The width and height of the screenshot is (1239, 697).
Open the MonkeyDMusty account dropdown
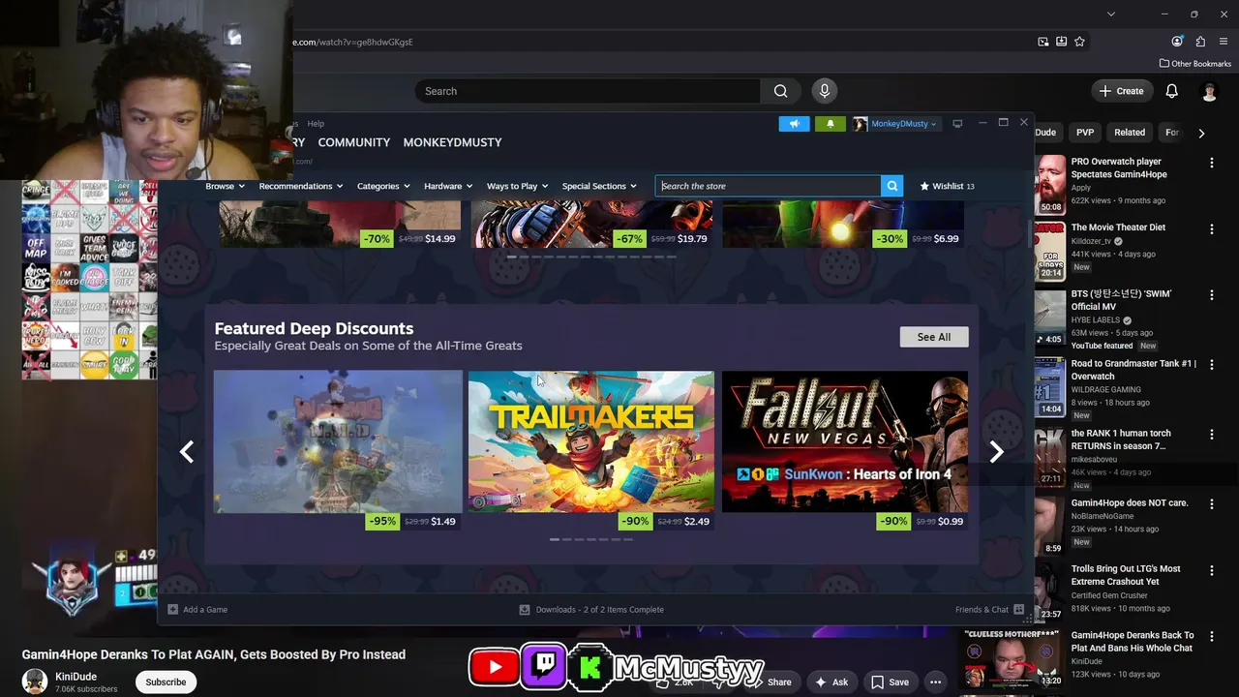click(894, 124)
